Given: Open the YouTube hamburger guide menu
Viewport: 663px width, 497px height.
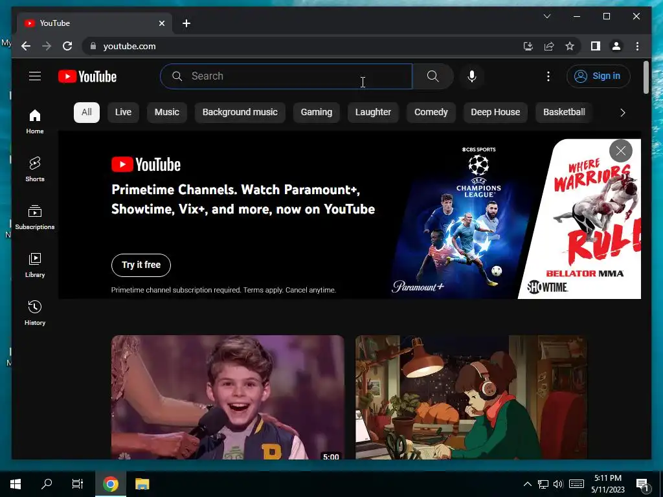Looking at the screenshot, I should 35,76.
